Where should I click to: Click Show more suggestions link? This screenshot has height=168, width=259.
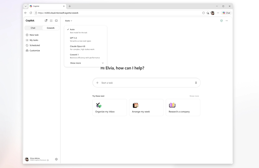point(194,96)
